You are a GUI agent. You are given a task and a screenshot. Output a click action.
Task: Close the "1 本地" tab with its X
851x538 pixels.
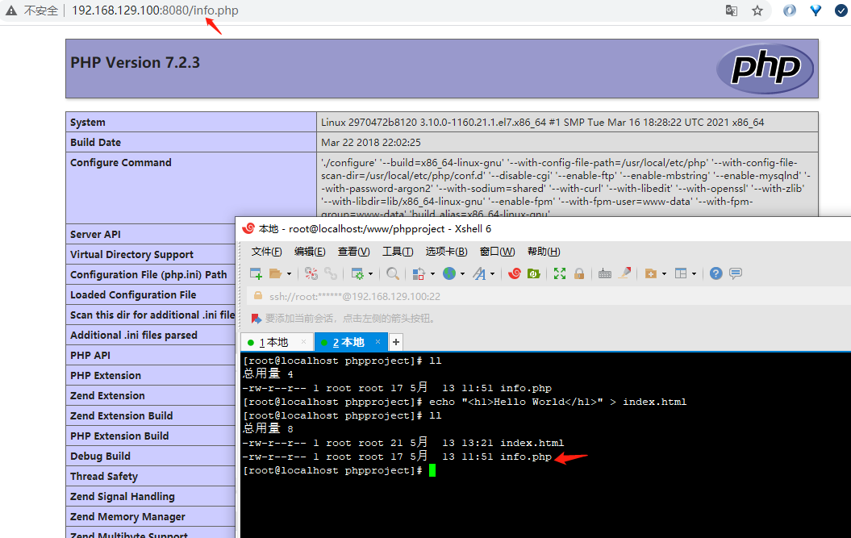coord(303,341)
